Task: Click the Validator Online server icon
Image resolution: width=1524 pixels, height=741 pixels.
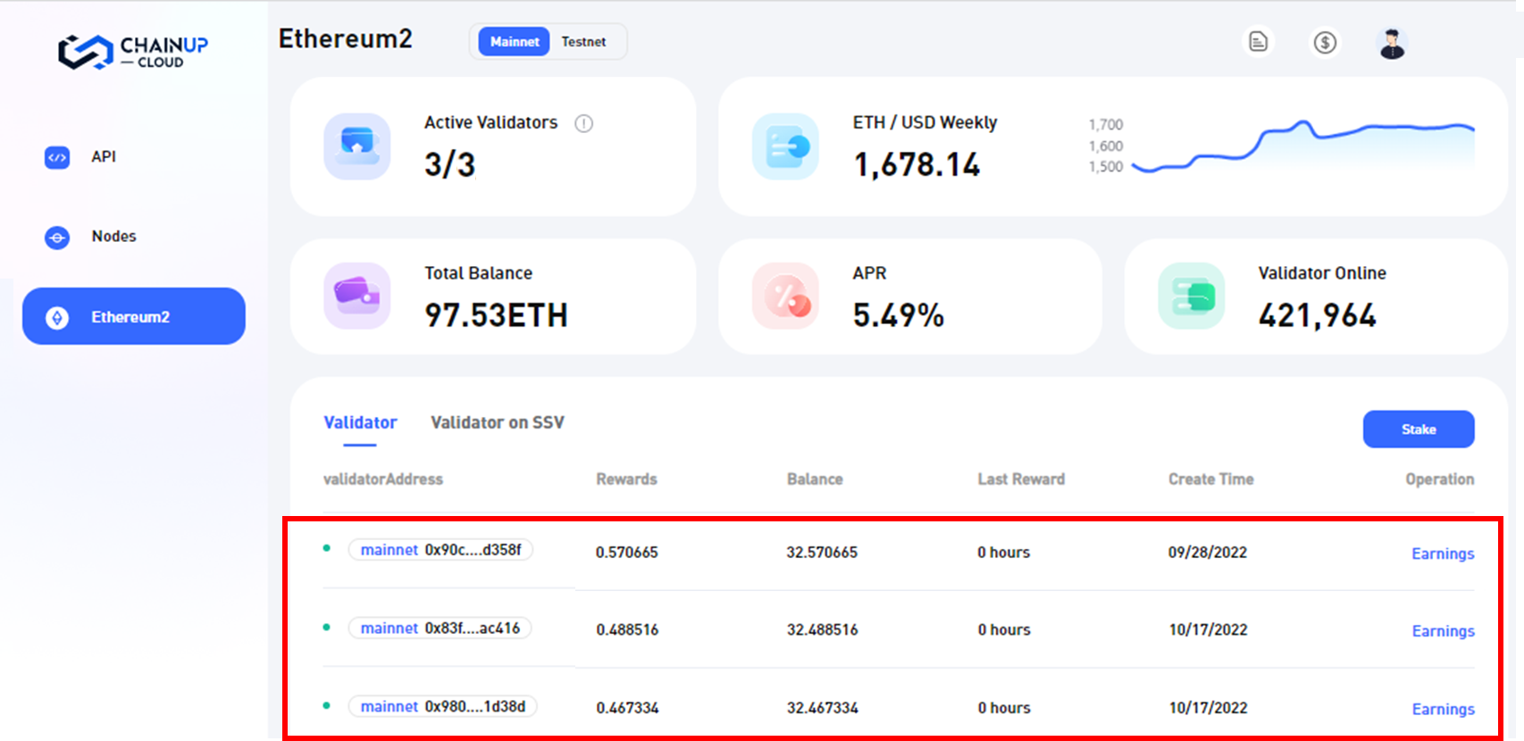Action: pos(1191,296)
